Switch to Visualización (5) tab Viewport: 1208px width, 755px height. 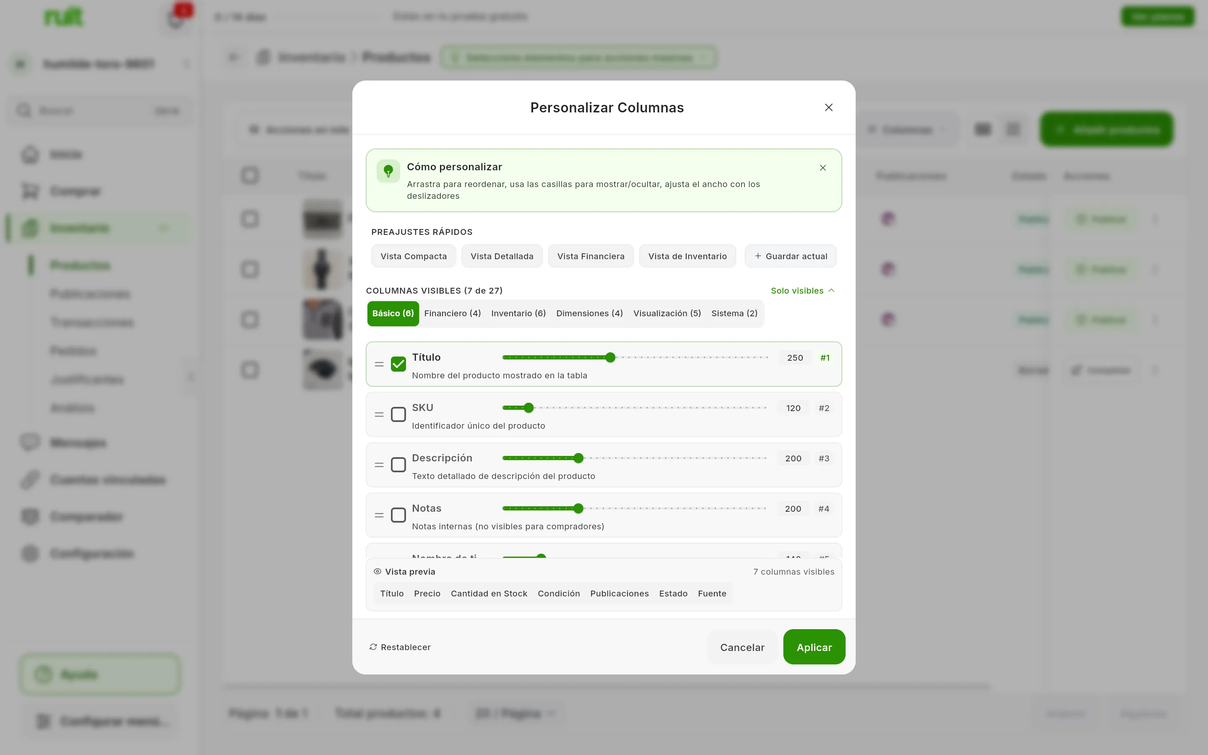click(667, 313)
